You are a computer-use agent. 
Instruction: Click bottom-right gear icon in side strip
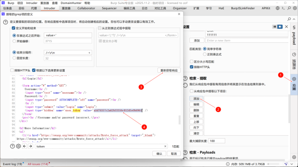294,157
